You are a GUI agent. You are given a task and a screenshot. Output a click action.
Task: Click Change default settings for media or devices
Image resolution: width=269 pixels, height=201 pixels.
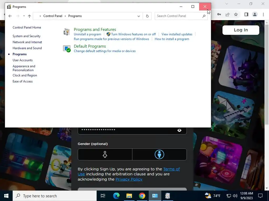[x=105, y=51]
